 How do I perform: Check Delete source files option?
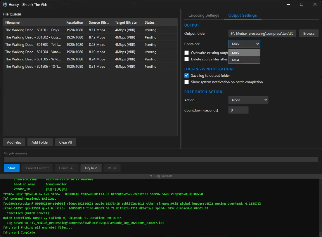tap(186, 59)
